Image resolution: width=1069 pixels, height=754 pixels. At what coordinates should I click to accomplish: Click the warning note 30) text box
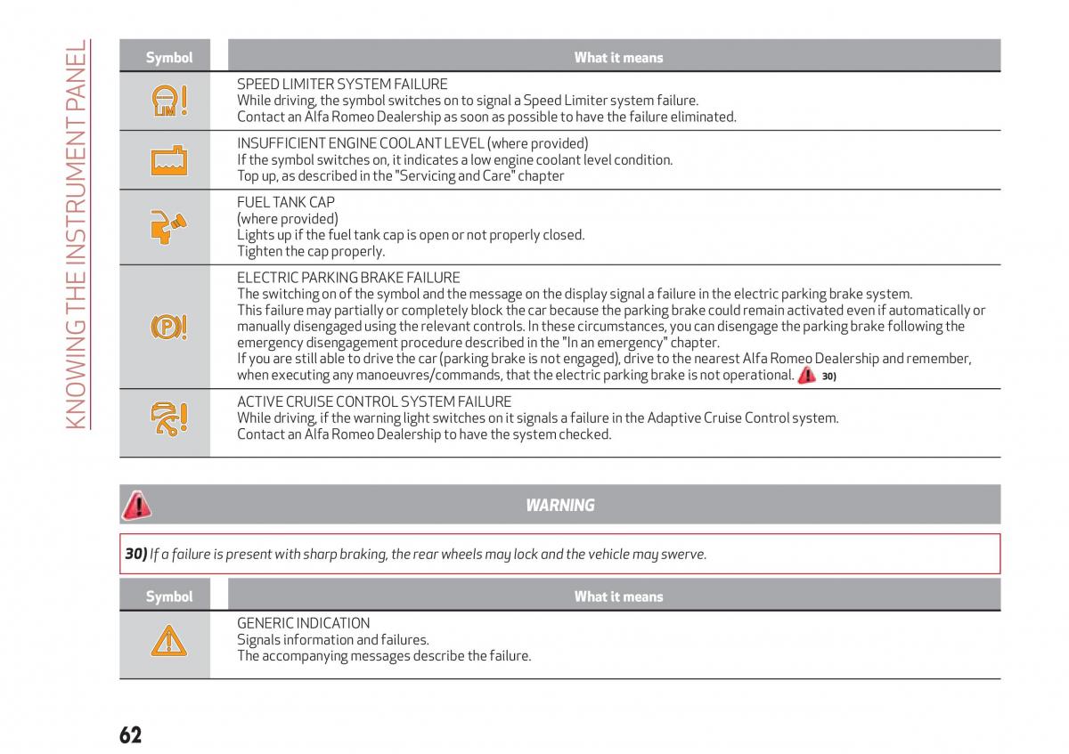560,554
